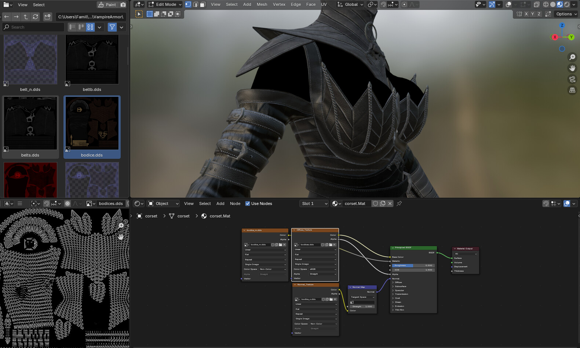Open the Node menu in the shader editor
Viewport: 580px width, 348px height.
pyautogui.click(x=235, y=204)
